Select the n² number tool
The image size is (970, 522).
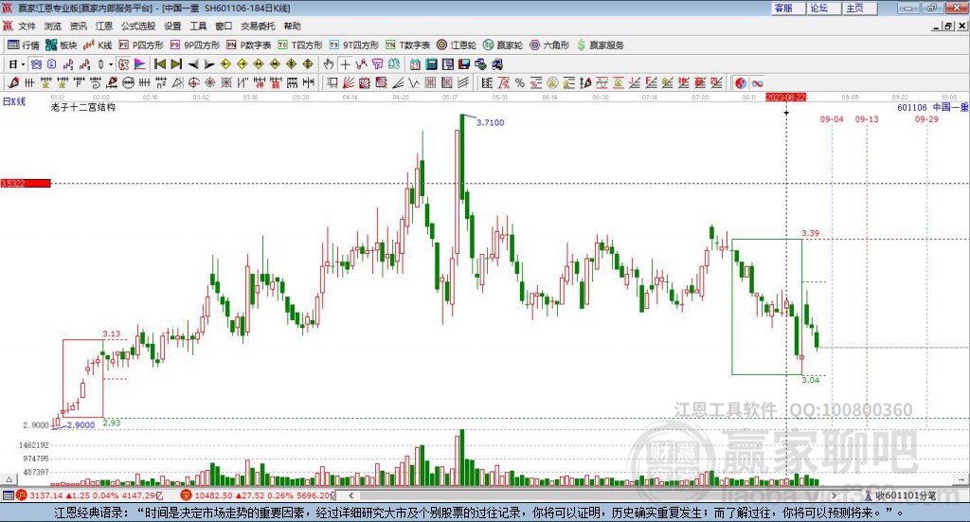click(161, 82)
